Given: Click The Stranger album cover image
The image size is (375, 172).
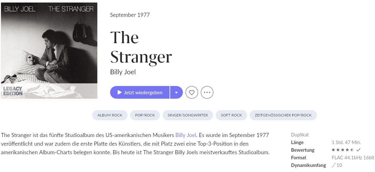Looking at the screenshot, I should pos(49,50).
